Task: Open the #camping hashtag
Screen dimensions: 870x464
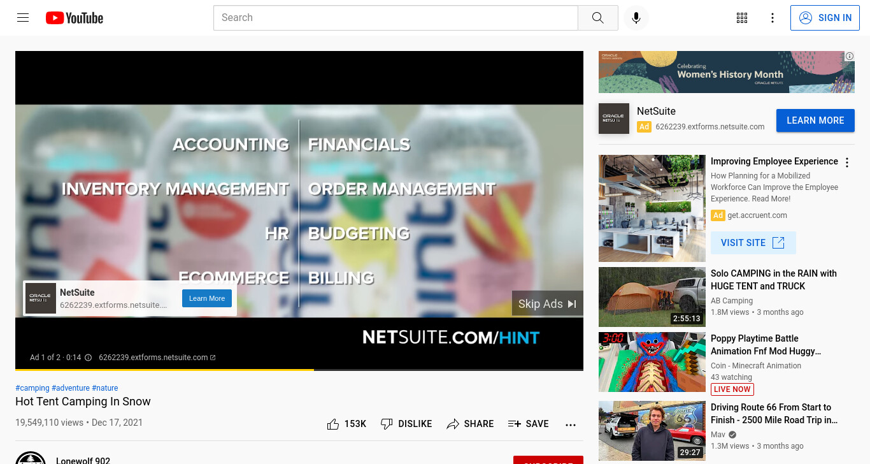Action: tap(32, 388)
